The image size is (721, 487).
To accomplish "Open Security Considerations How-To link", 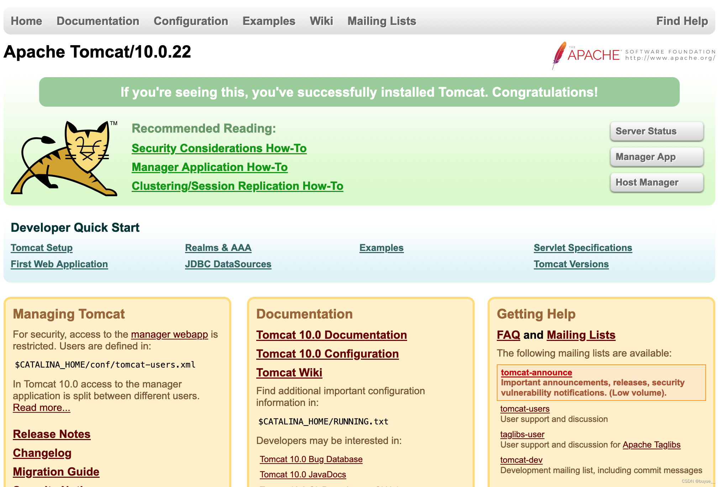I will 219,148.
